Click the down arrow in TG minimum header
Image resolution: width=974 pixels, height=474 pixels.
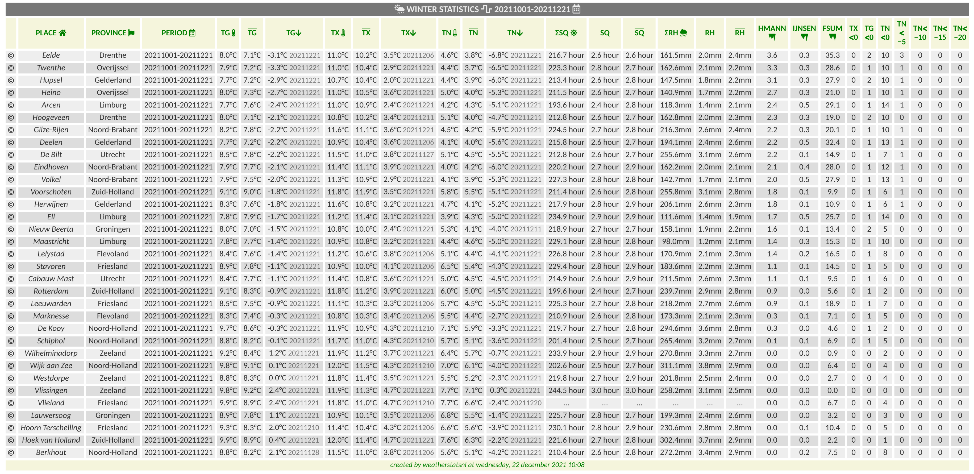pos(298,33)
